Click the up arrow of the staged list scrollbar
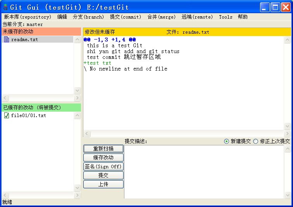 click(x=77, y=115)
